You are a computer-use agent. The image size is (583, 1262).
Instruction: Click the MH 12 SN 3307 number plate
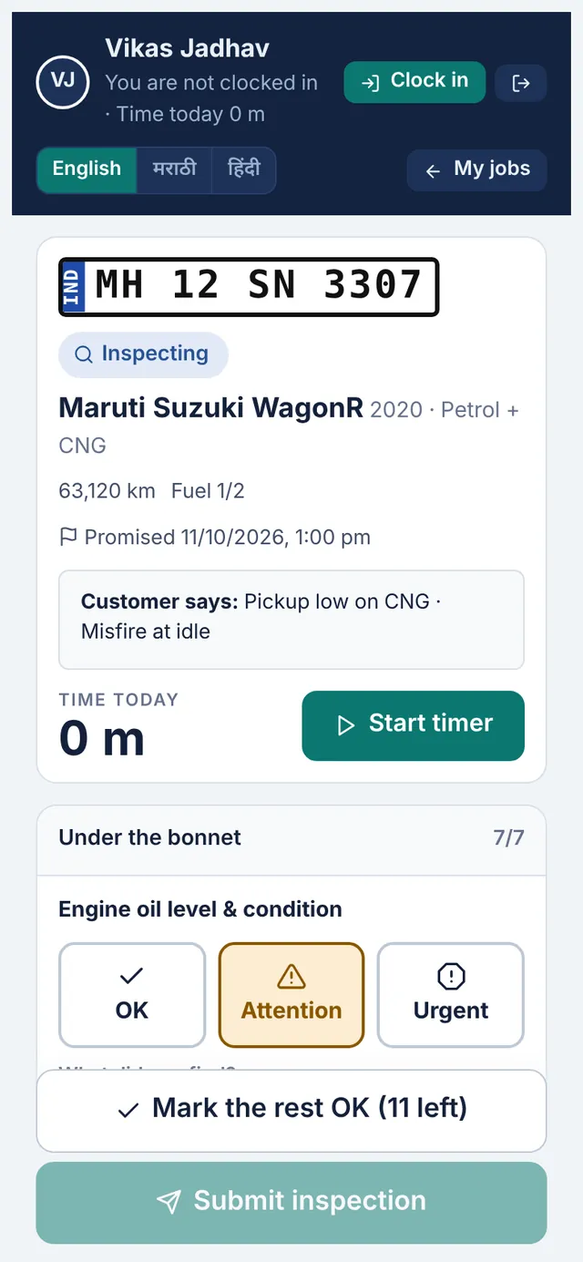249,287
